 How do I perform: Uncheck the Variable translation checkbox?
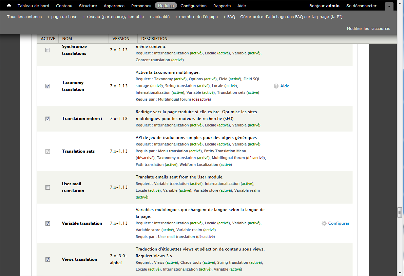click(48, 223)
